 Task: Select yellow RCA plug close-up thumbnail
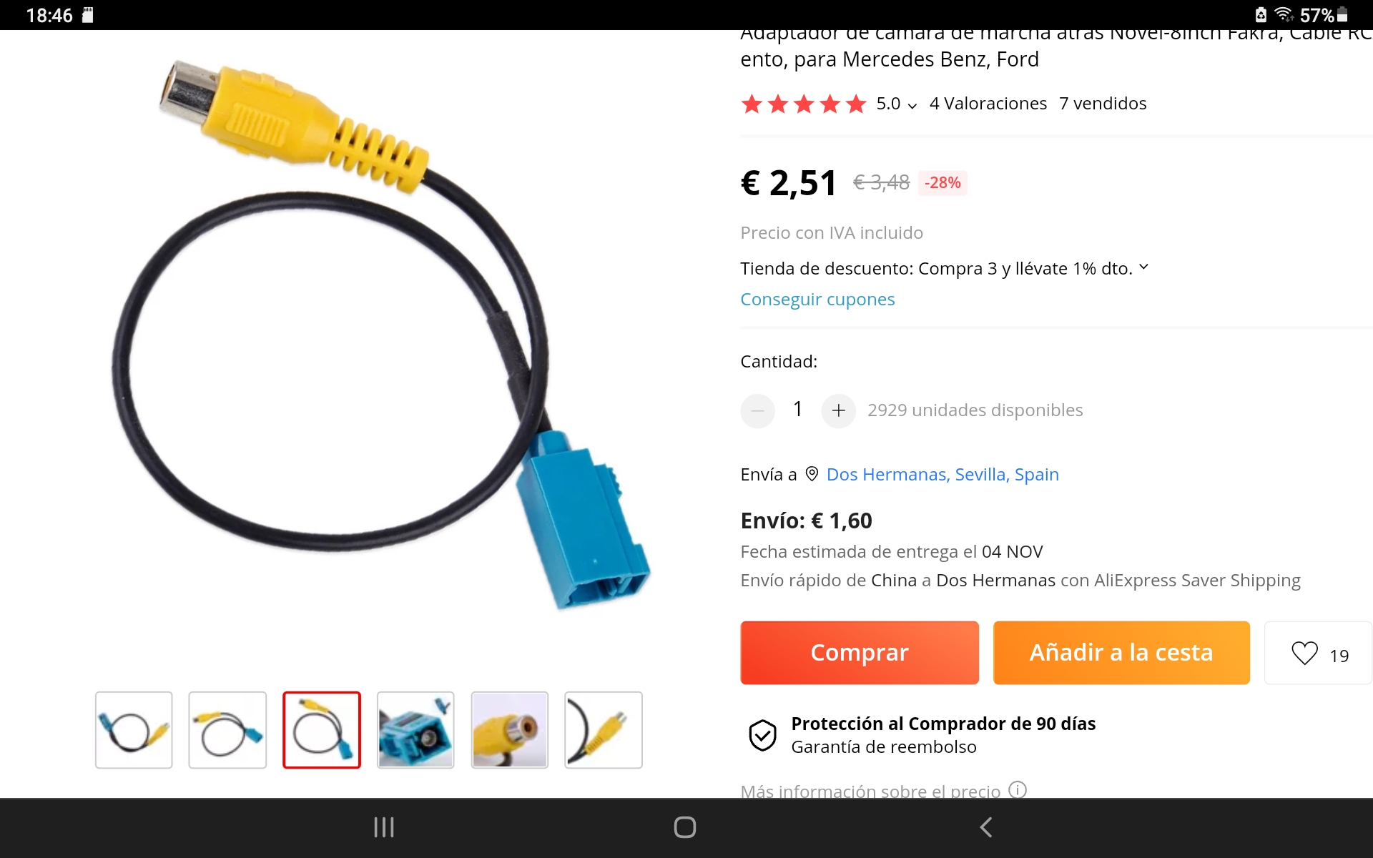510,730
